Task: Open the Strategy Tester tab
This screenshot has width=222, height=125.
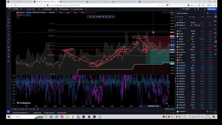Action: 49,113
